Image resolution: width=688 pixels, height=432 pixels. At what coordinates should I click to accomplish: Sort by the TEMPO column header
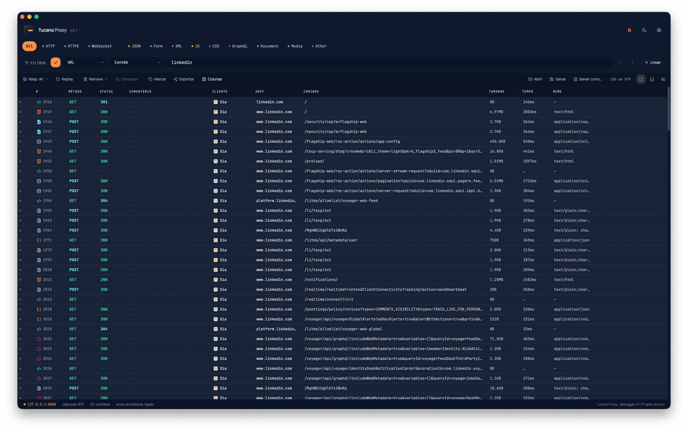coord(527,92)
